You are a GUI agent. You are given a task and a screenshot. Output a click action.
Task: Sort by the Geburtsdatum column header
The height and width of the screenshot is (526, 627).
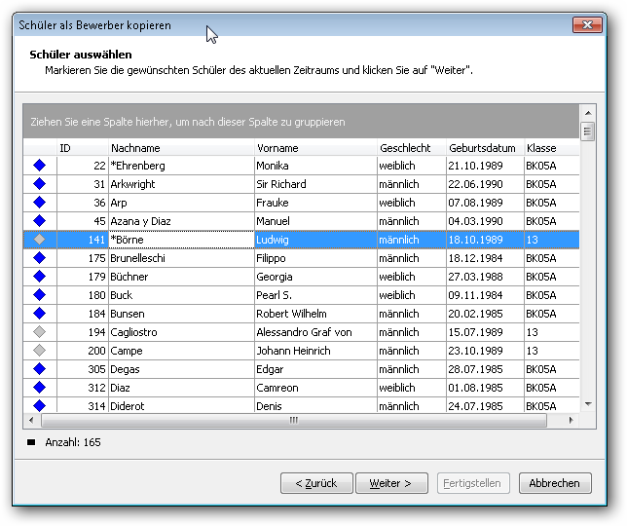tap(485, 148)
